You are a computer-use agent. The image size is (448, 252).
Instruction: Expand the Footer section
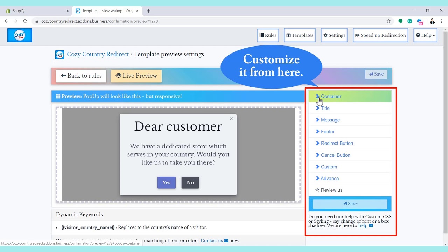pos(350,132)
